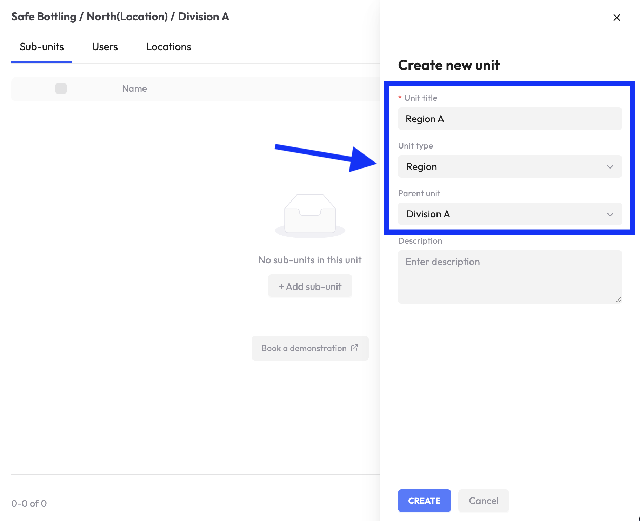The width and height of the screenshot is (640, 521).
Task: Click the Safe Bottling breadcrumb title
Action: [44, 17]
